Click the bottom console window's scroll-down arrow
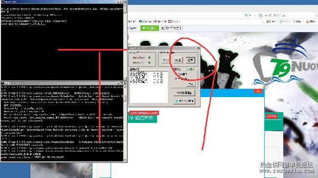 tap(125, 160)
